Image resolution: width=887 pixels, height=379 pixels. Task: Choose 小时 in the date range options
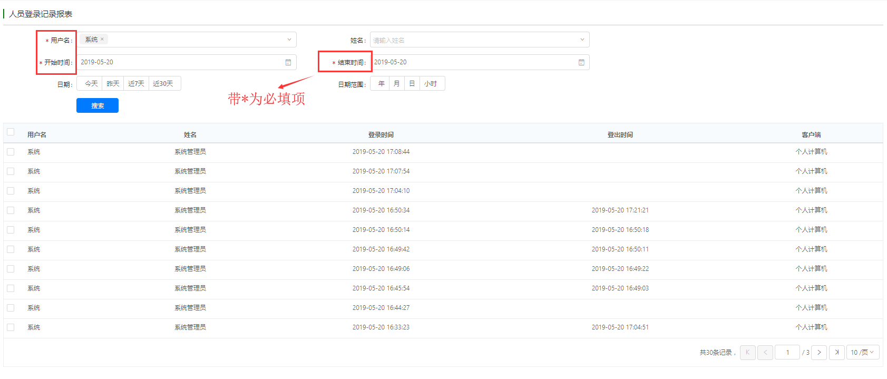click(x=431, y=84)
